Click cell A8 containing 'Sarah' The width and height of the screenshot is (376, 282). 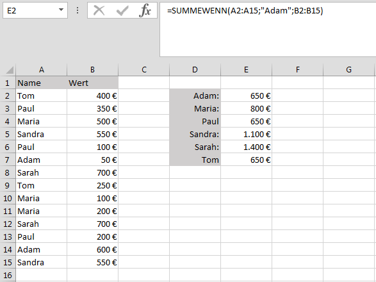point(42,172)
